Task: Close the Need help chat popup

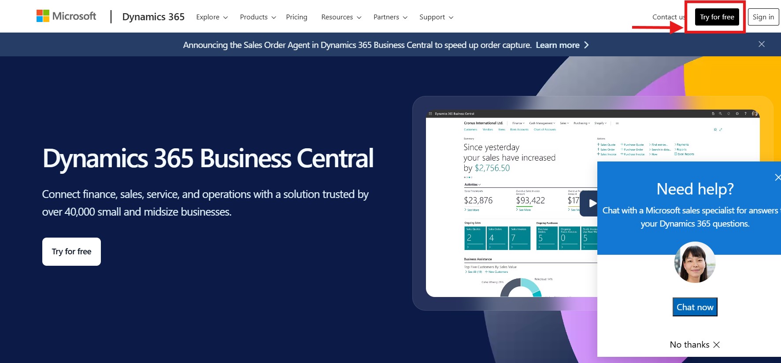Action: (777, 177)
